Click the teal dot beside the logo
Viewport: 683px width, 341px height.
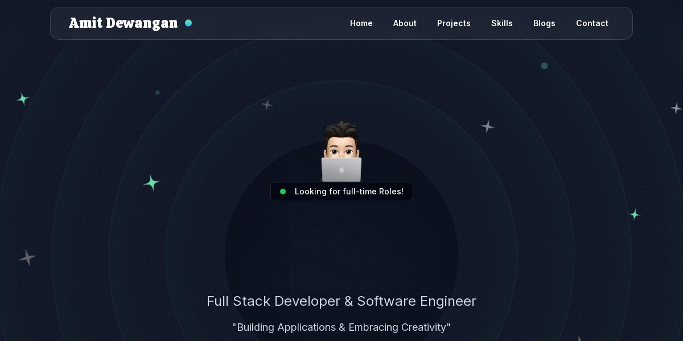tap(188, 23)
